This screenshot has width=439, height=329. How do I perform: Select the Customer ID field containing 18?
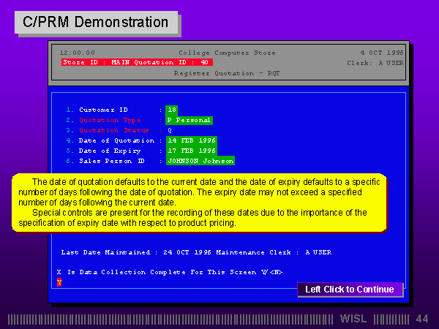[x=172, y=110]
